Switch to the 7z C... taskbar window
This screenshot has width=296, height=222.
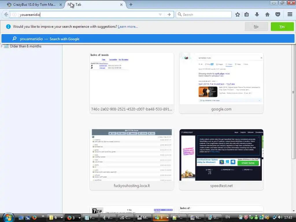pos(125,218)
